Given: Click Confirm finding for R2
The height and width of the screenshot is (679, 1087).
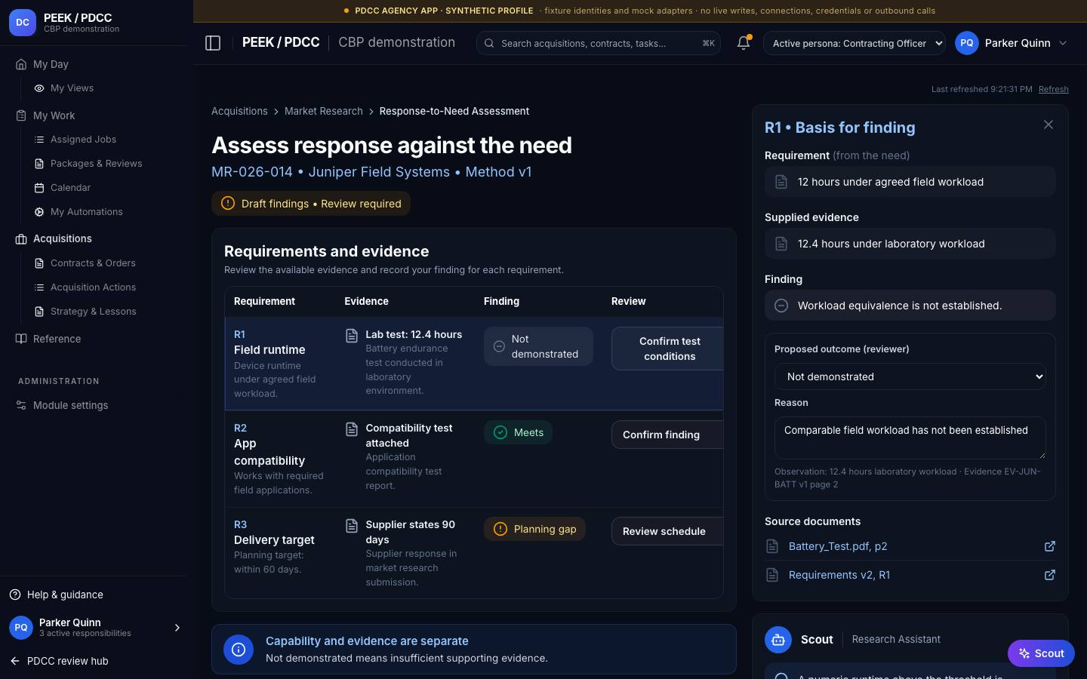Looking at the screenshot, I should tap(668, 435).
